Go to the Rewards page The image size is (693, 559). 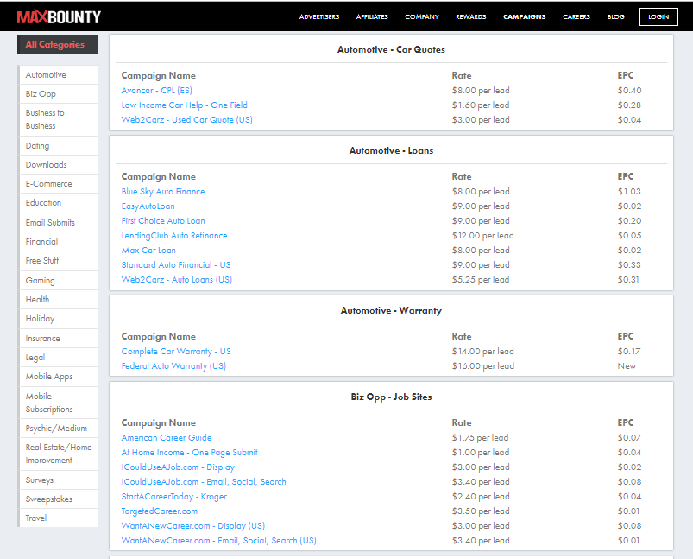[x=471, y=16]
